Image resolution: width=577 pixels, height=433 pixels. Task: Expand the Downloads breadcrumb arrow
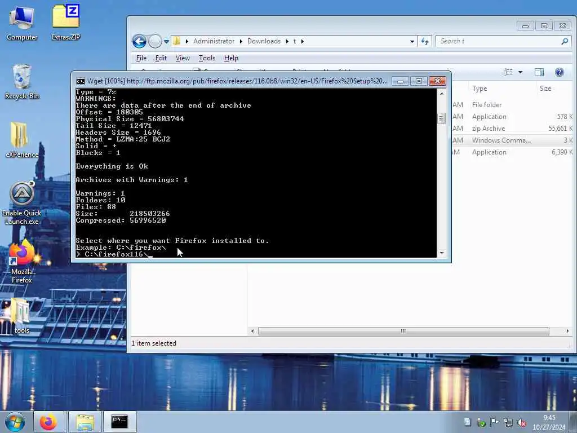click(x=287, y=41)
